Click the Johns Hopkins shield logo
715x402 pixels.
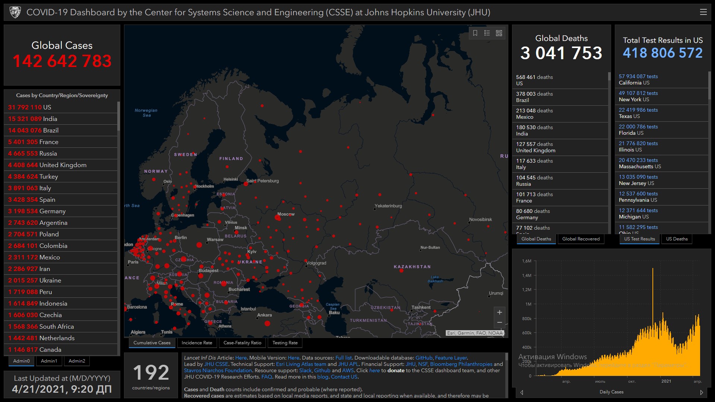15,12
